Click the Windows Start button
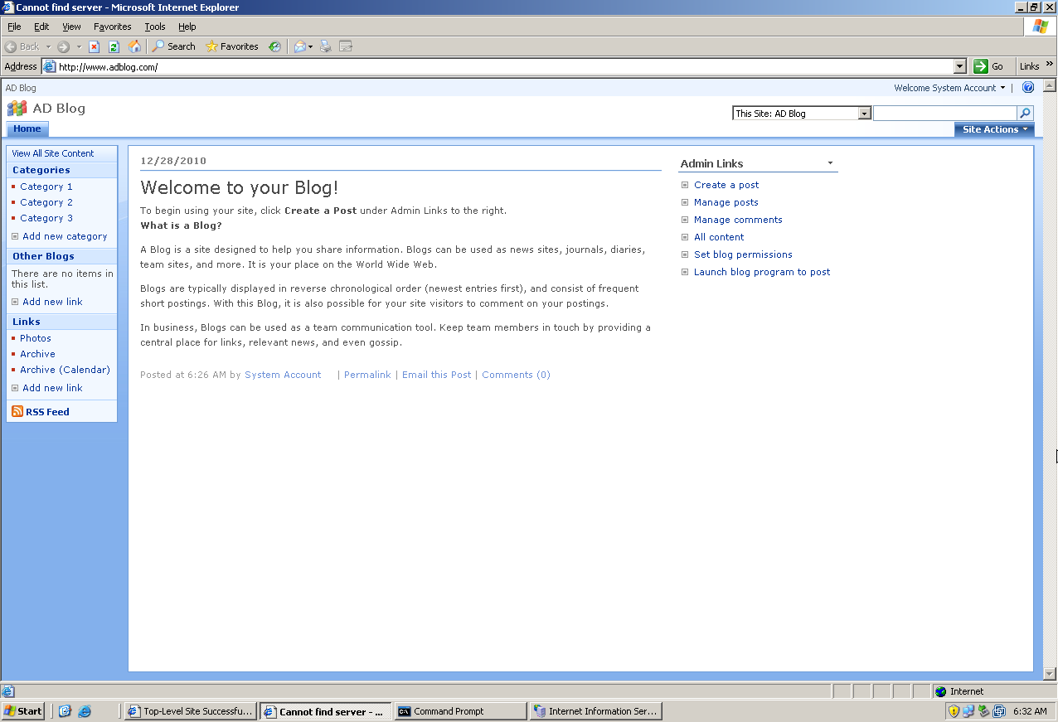The height and width of the screenshot is (722, 1058). [22, 711]
